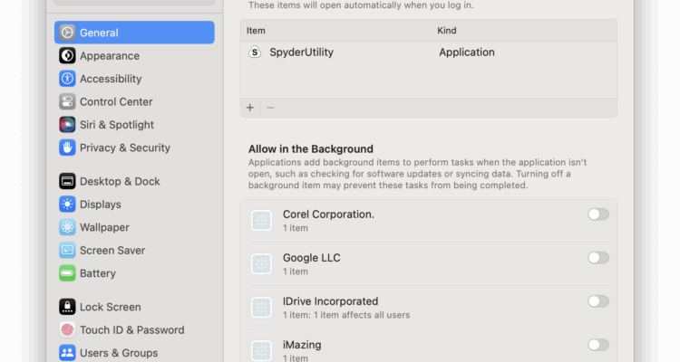Select Users & Groups in sidebar
The height and width of the screenshot is (362, 680).
[x=134, y=352]
